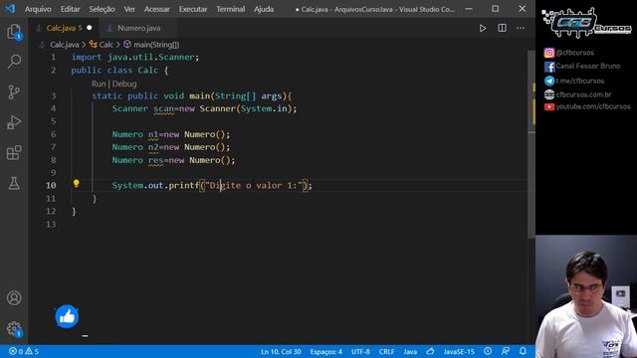
Task: Click "Digite o valor 1:" string
Action: [x=254, y=186]
